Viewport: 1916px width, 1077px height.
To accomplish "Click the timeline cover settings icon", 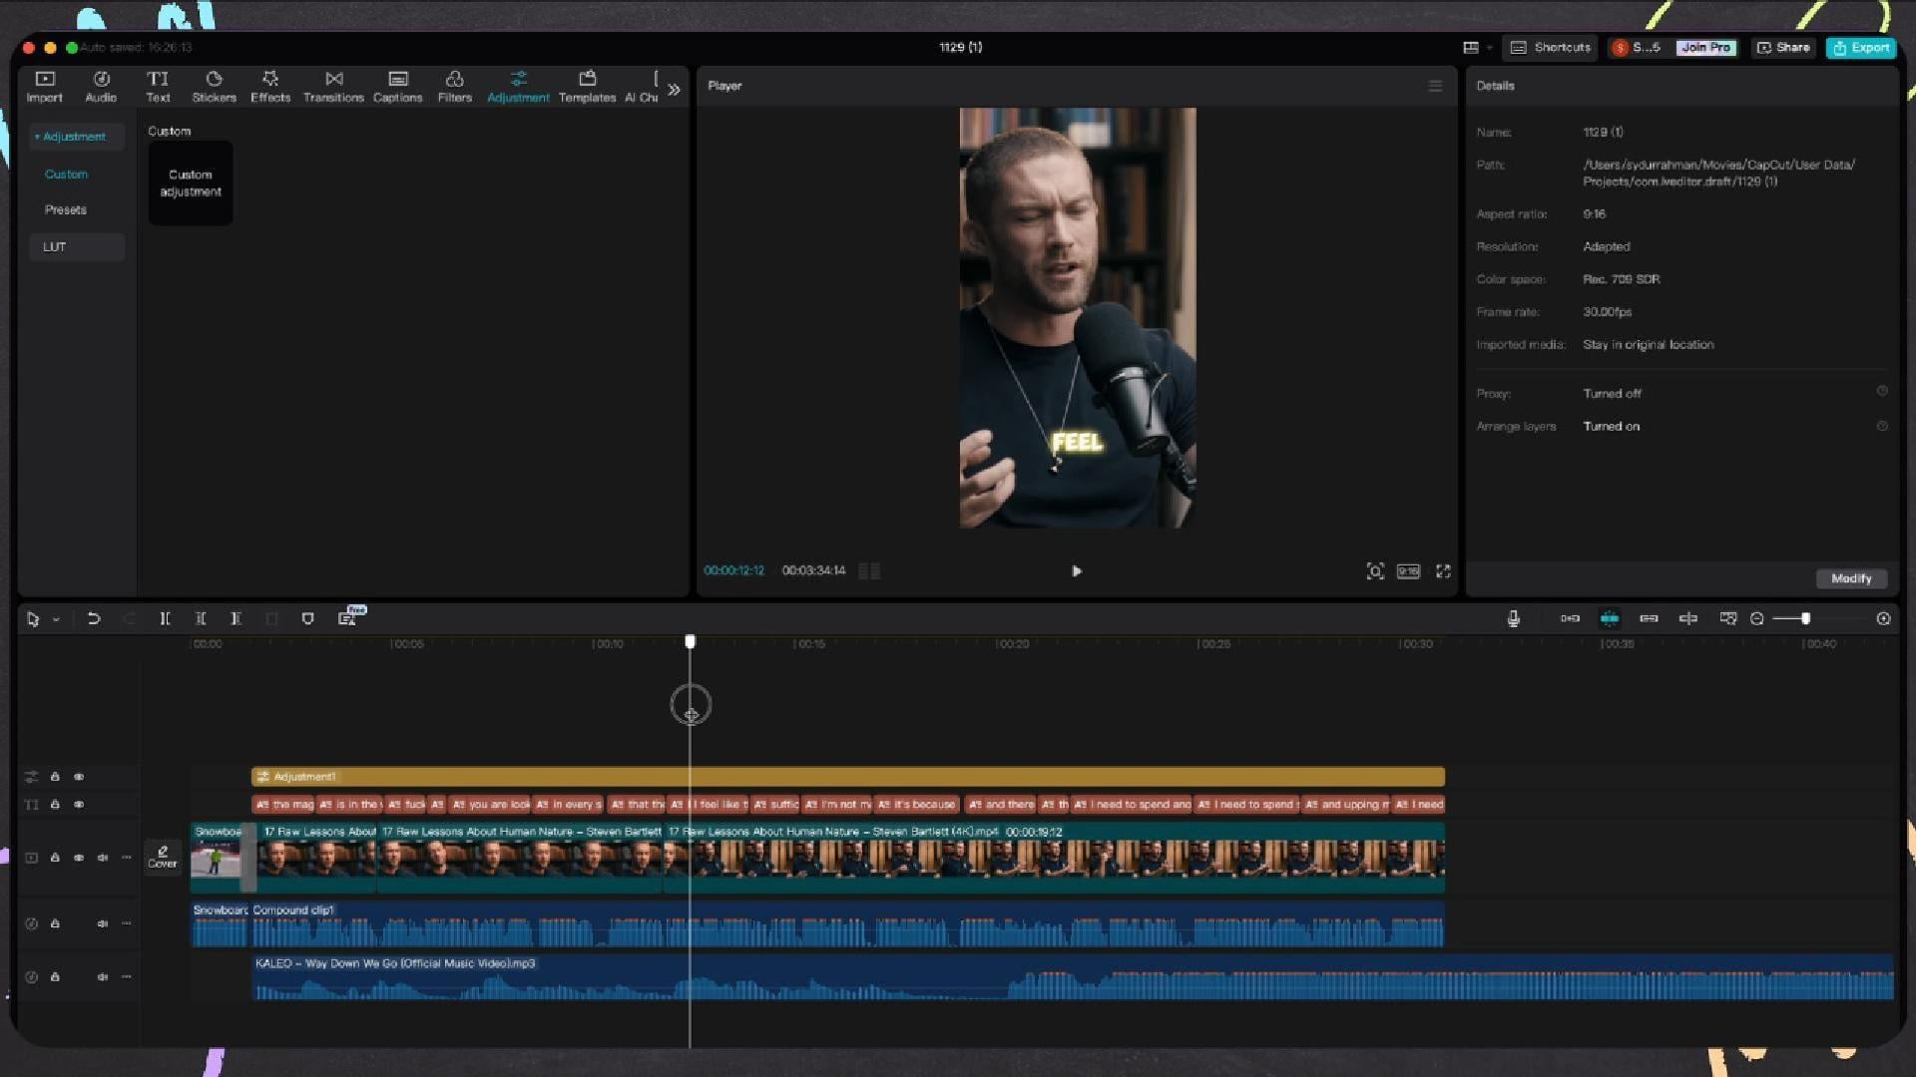I will (1728, 619).
